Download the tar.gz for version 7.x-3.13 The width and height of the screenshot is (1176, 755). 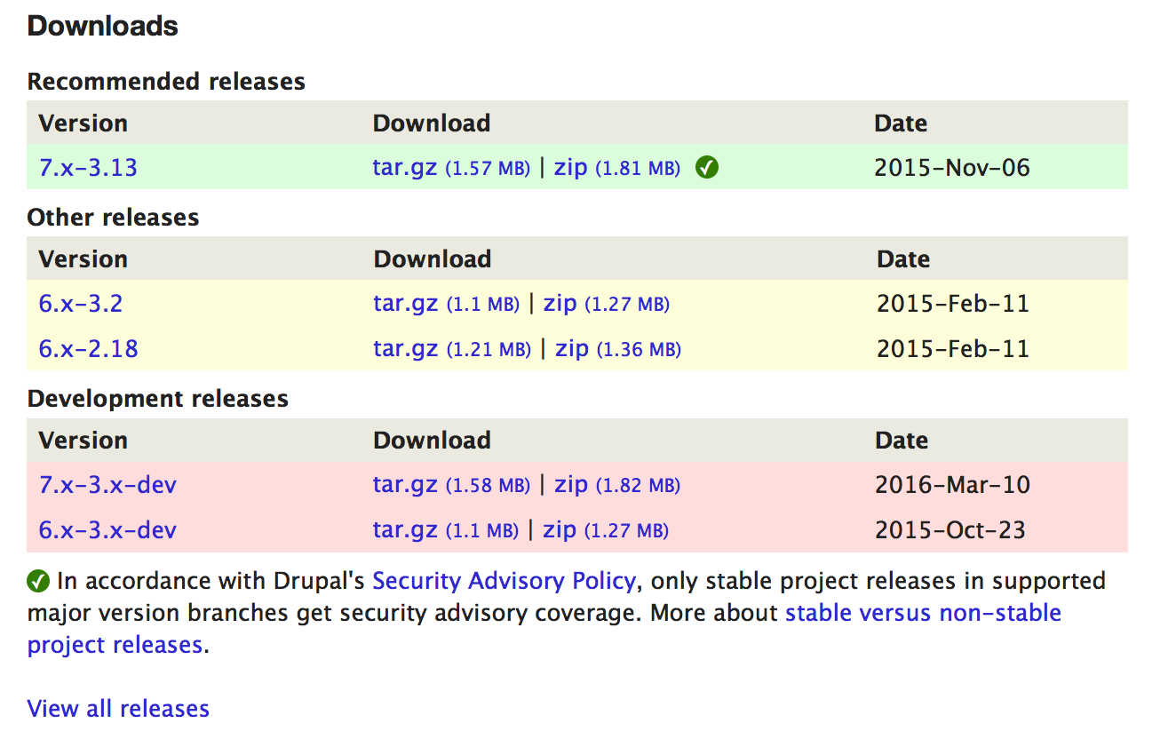404,167
